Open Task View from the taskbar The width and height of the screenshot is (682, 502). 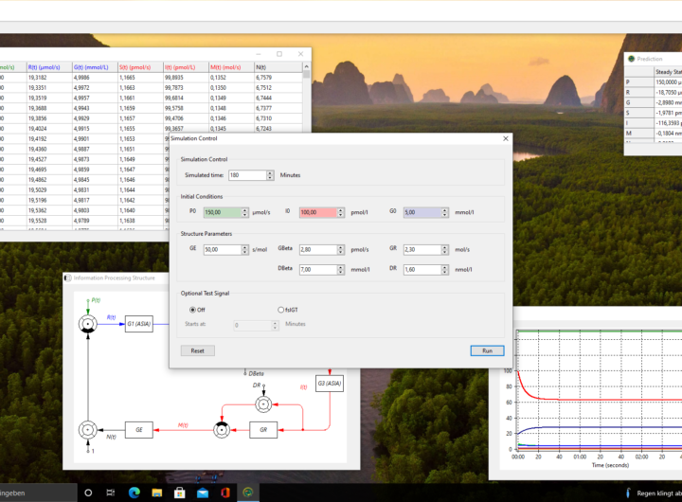click(110, 493)
